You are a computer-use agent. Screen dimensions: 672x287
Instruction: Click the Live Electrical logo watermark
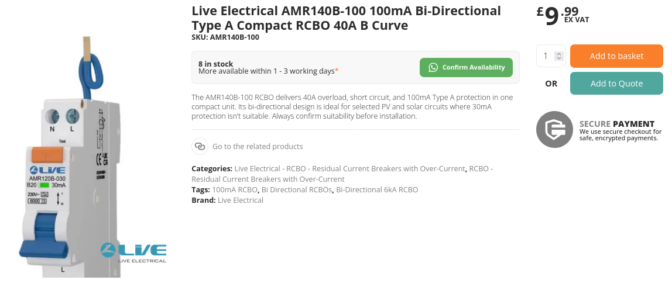(133, 252)
